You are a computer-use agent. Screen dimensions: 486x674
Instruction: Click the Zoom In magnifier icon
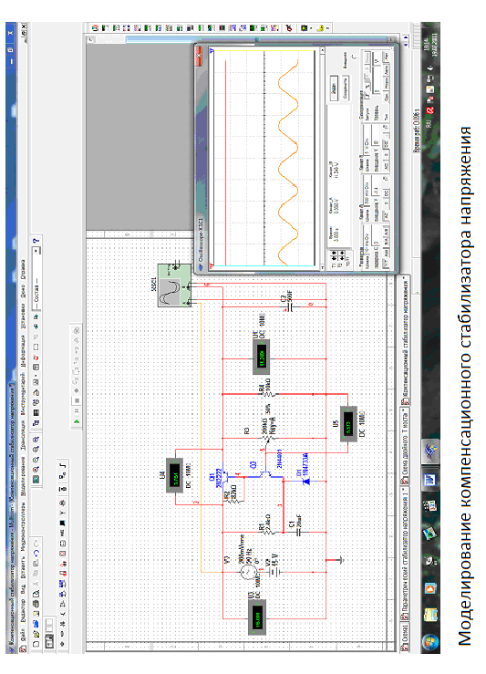click(36, 469)
